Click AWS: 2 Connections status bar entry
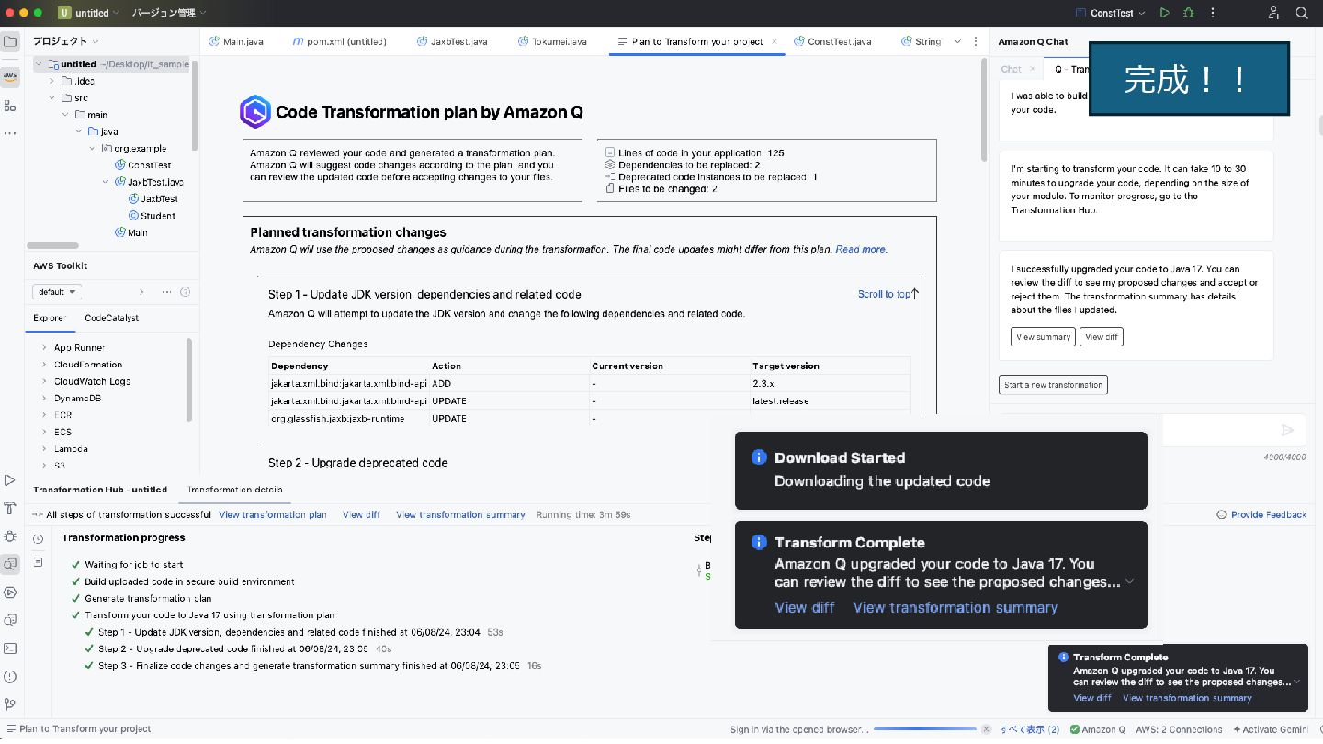The image size is (1323, 744). coord(1179,729)
